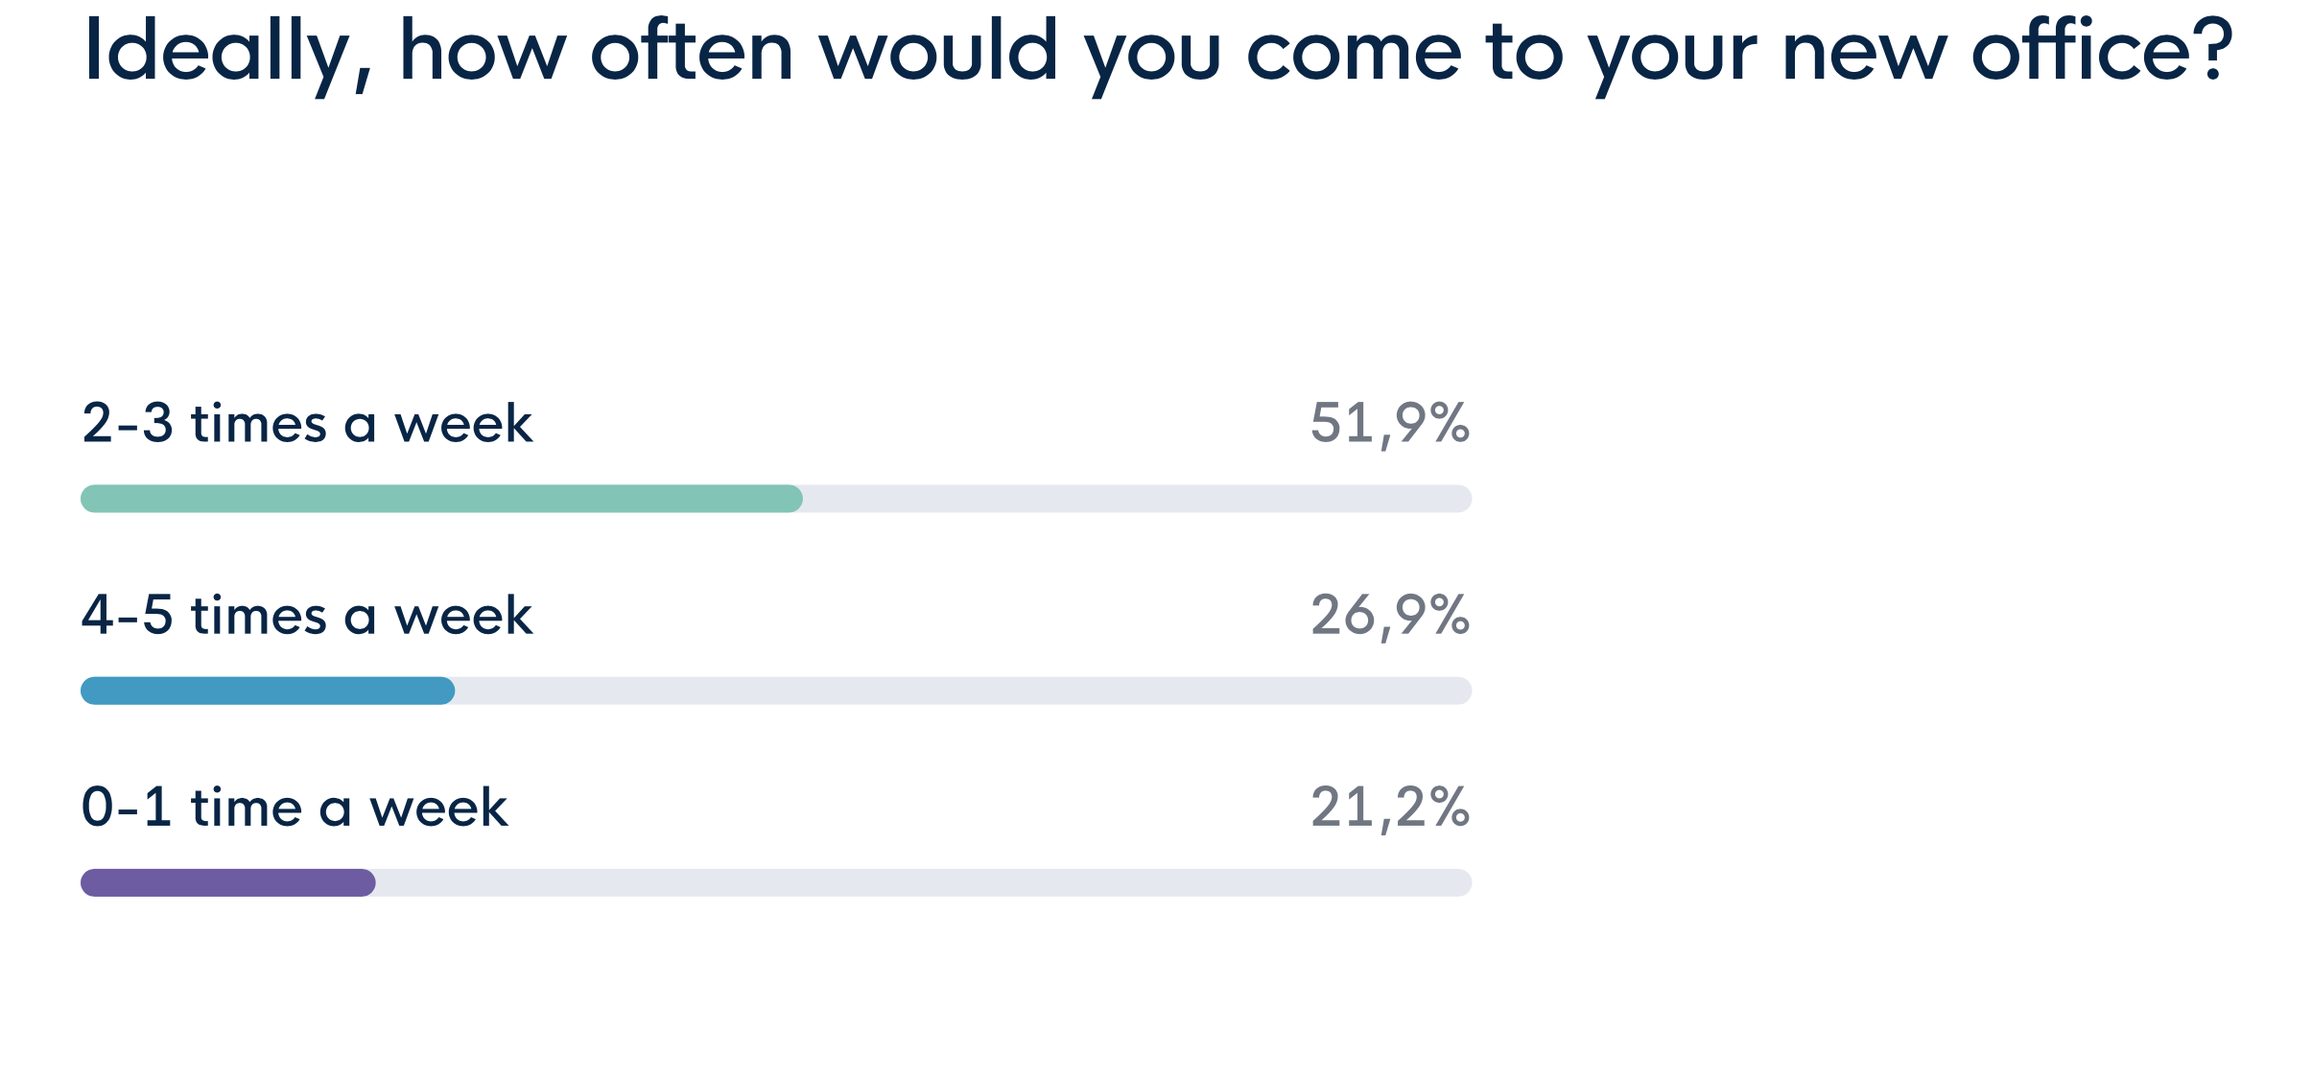Image resolution: width=2312 pixels, height=1078 pixels.
Task: Select the '4-5 times a week' label
Action: (307, 616)
